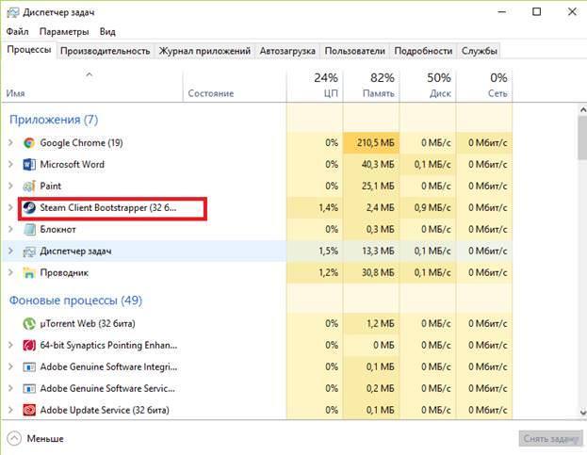Click the Steam Client Bootstrapper icon

[29, 207]
